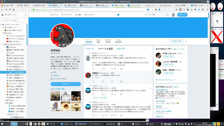Click the search magnifier in Twitter search
The image size is (224, 126).
pos(167,15)
